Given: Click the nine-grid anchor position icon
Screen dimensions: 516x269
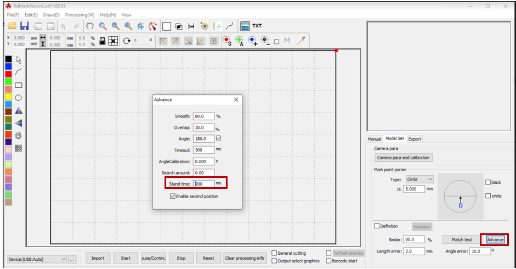Looking at the screenshot, I should click(113, 41).
